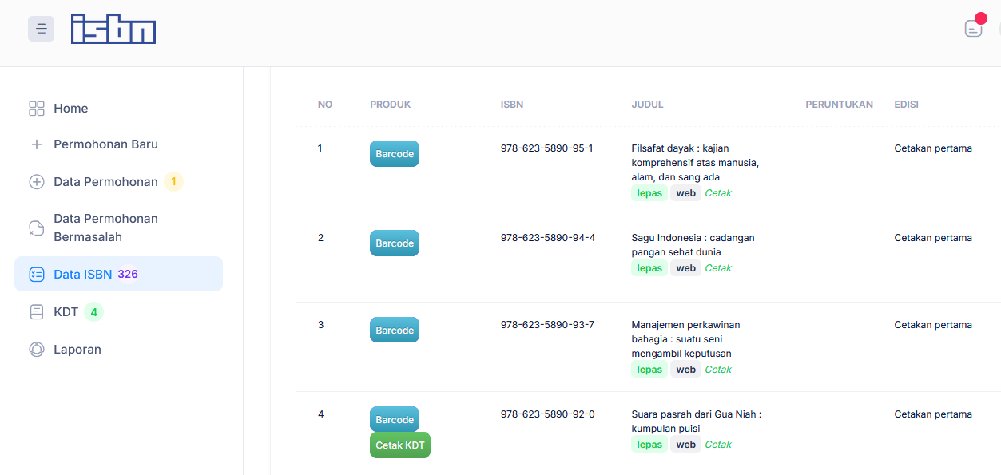This screenshot has height=475, width=1001.
Task: Click the Laporan report icon
Action: pos(36,350)
